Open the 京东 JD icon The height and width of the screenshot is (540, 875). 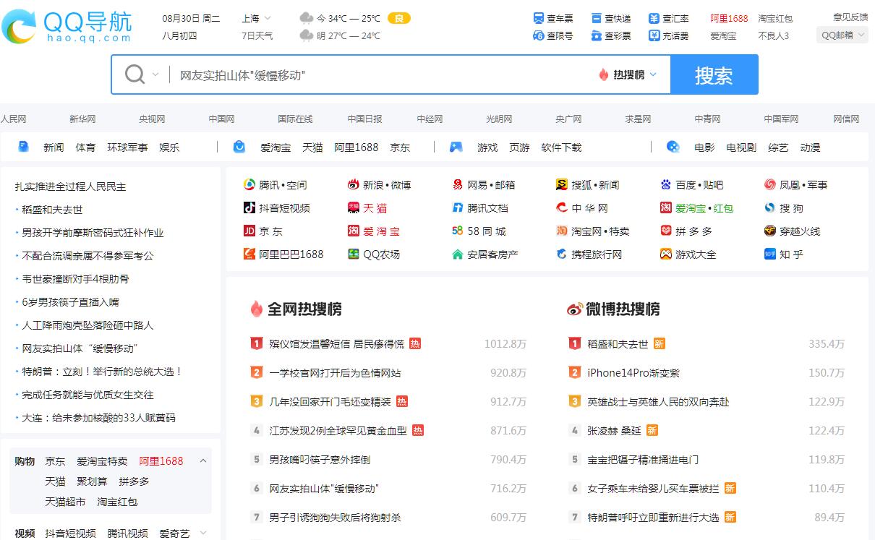(x=249, y=231)
